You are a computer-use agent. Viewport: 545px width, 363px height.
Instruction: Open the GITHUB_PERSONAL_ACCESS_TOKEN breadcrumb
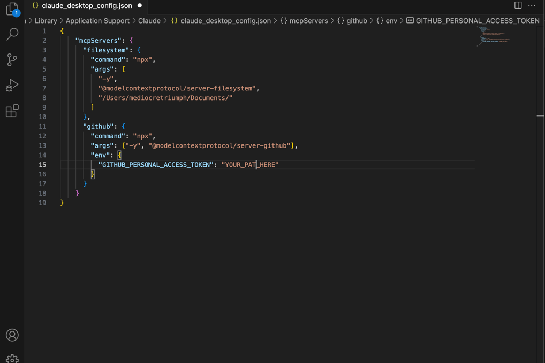point(473,21)
